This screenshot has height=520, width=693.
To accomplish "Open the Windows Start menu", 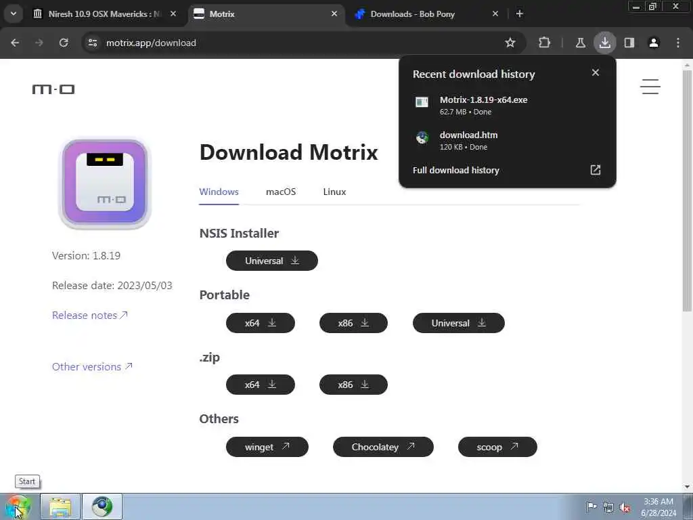I will point(18,507).
